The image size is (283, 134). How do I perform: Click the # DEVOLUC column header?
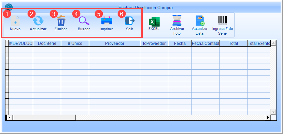(x=21, y=43)
